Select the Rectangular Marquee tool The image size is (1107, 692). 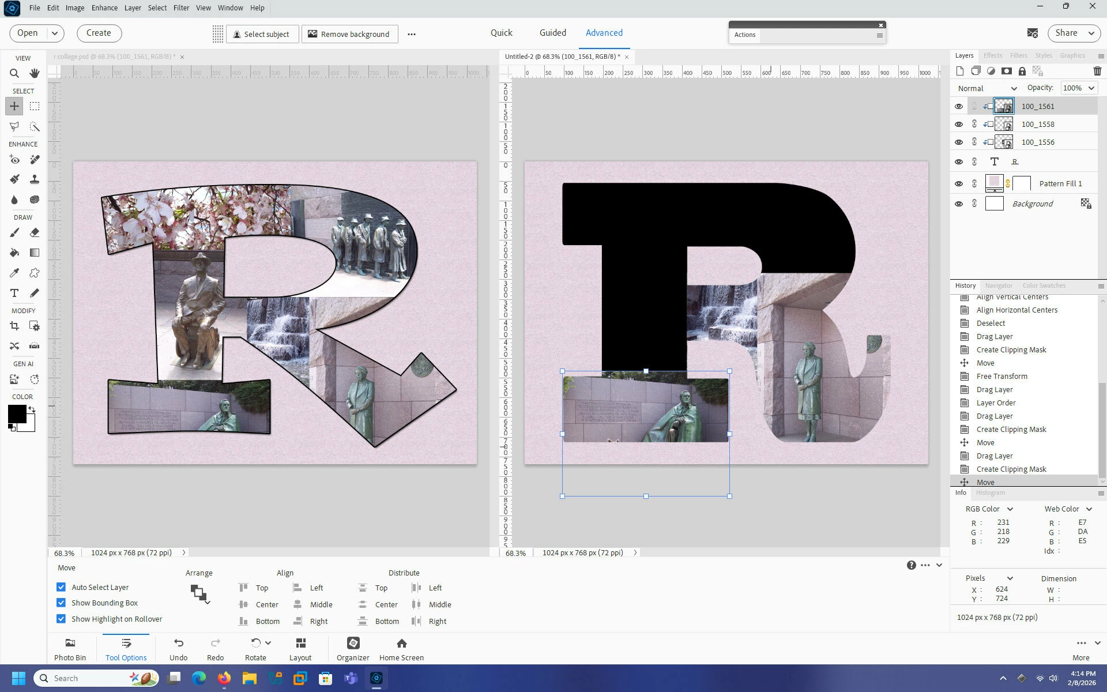click(35, 106)
